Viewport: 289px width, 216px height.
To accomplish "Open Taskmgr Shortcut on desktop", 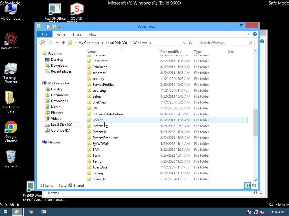I will coord(11,73).
